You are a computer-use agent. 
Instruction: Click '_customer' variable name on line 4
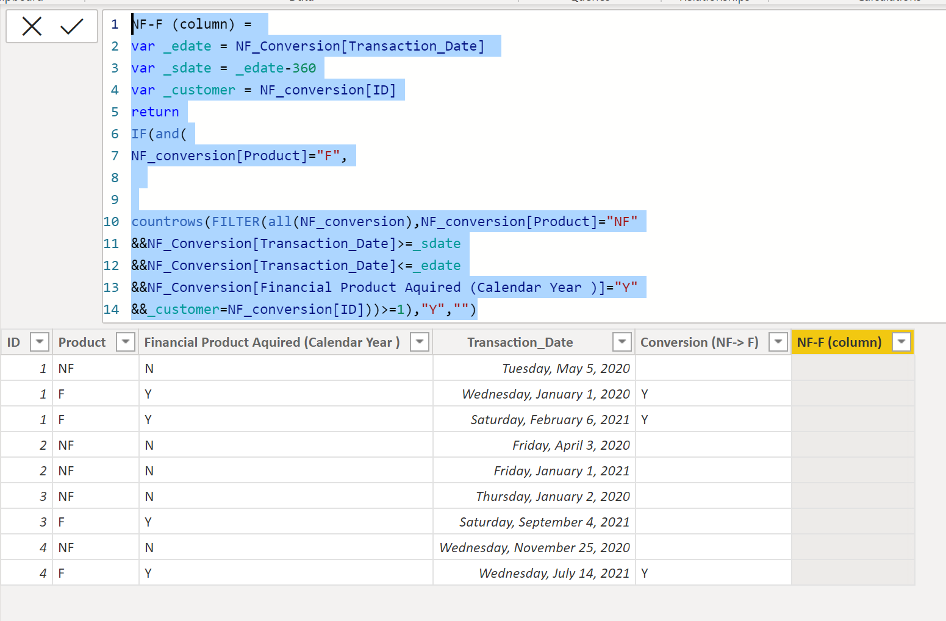199,90
